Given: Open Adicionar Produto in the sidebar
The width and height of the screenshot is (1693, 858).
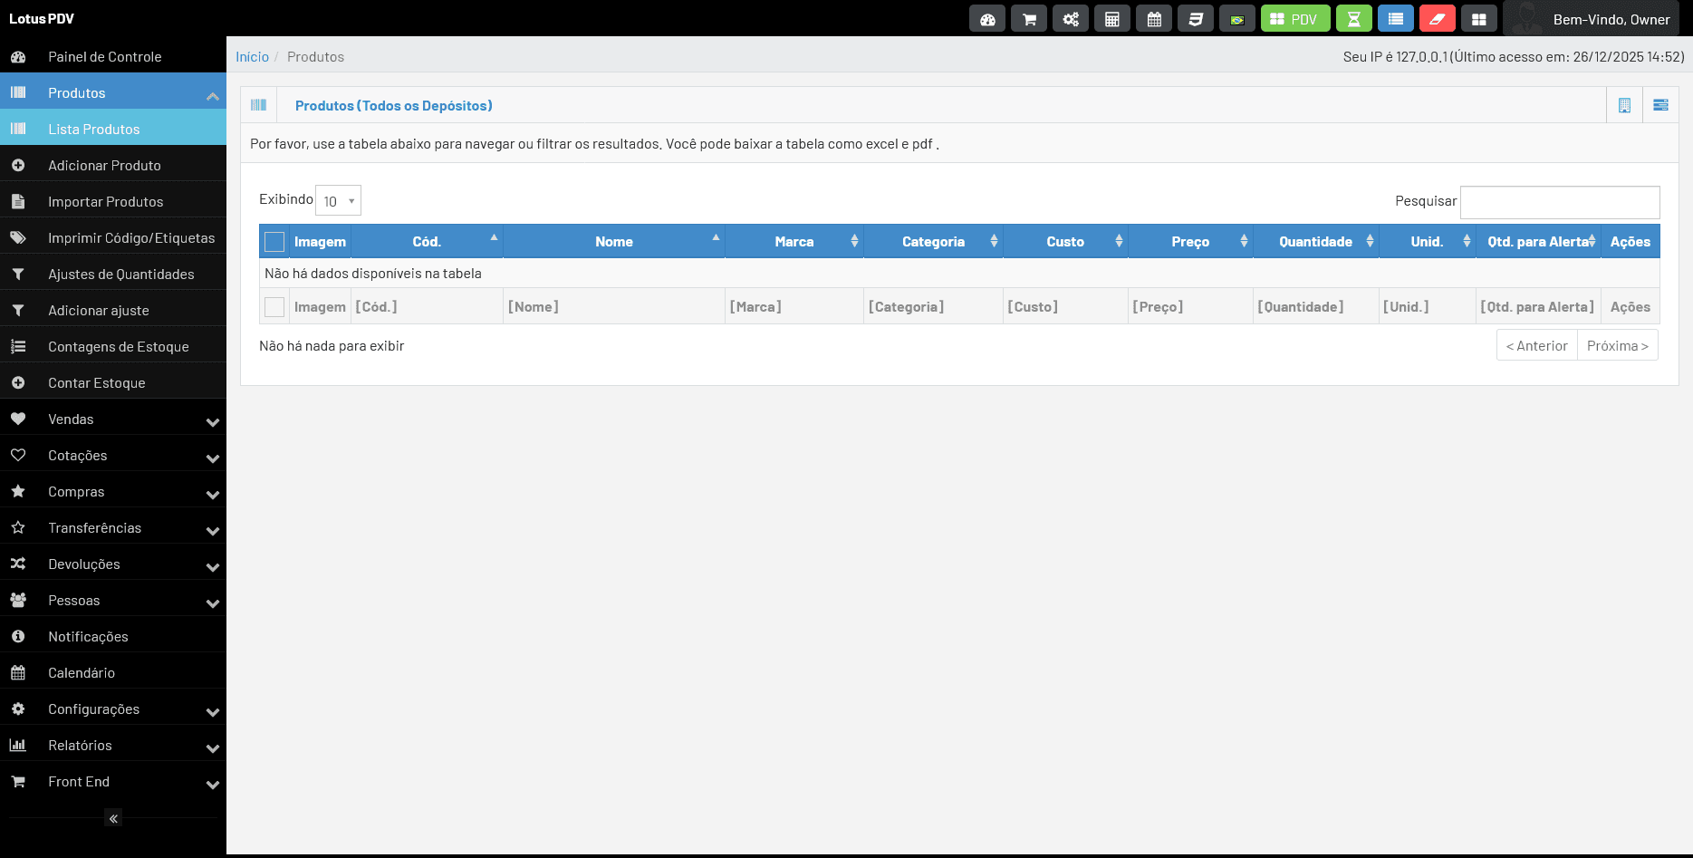Looking at the screenshot, I should (104, 166).
